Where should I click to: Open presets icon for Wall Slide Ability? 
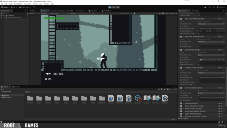(221, 37)
